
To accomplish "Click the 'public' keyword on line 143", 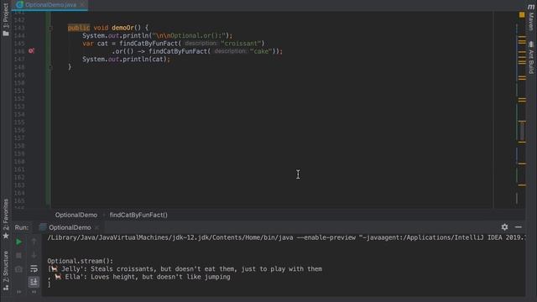I will pyautogui.click(x=79, y=28).
